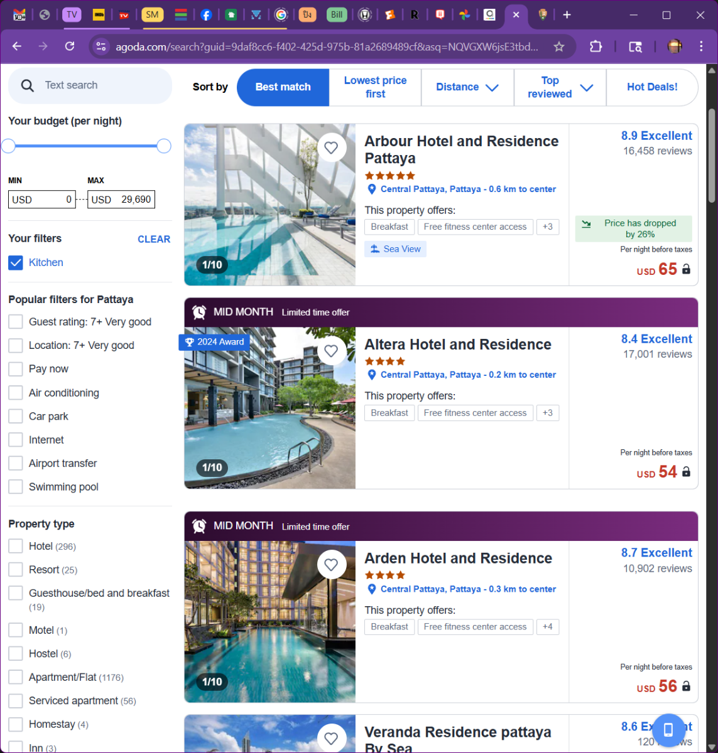Favorite Altera Hotel using heart icon
This screenshot has width=718, height=753.
(x=331, y=351)
